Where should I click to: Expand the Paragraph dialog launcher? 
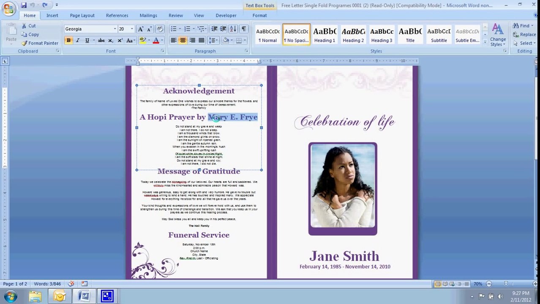coord(246,51)
